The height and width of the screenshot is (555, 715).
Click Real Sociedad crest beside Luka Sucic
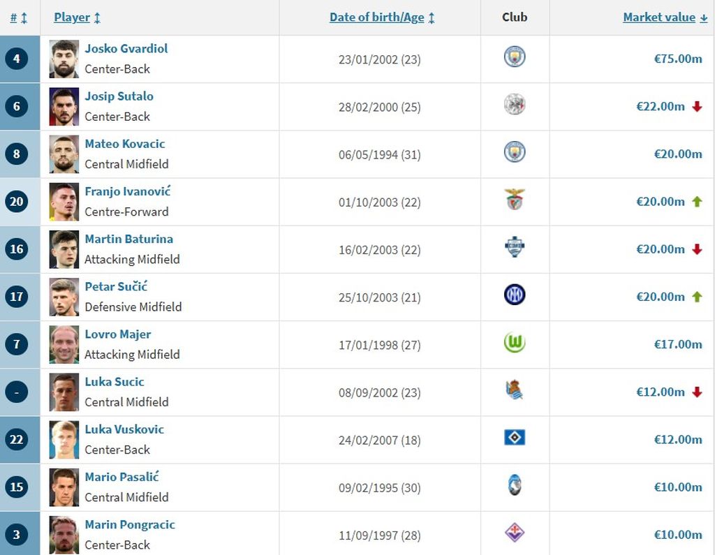click(x=515, y=390)
